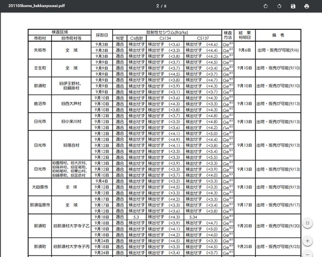Click the Cs合計 column header
Image resolution: width=322 pixels, height=257 pixels.
[136, 38]
